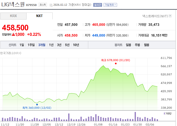This screenshot has height=126, width=177.
Task: Click the current price 458,500 in large red
Action: coord(15,28)
